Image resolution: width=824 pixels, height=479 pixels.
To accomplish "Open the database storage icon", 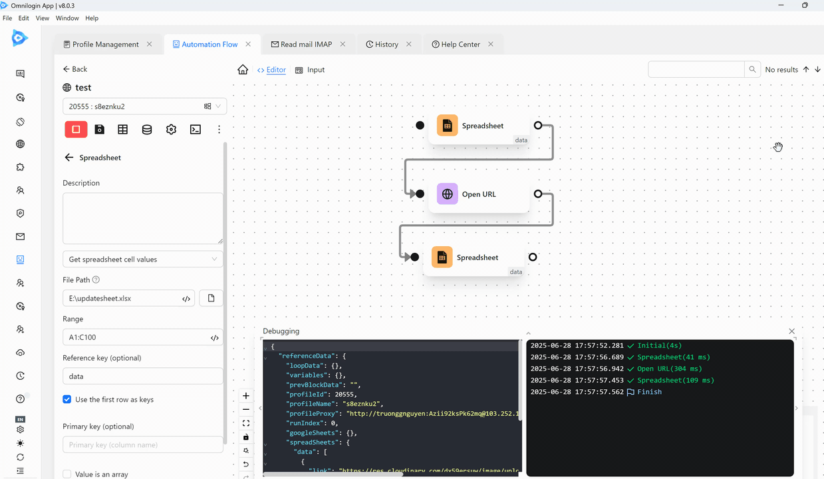I will tap(147, 130).
